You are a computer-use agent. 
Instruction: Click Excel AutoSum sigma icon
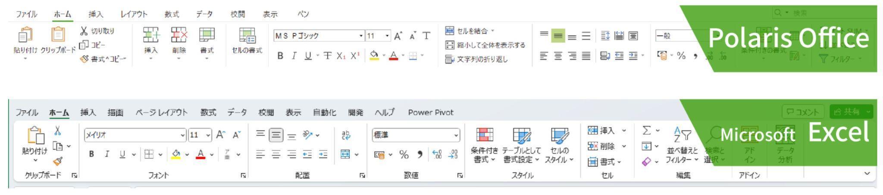(x=646, y=130)
